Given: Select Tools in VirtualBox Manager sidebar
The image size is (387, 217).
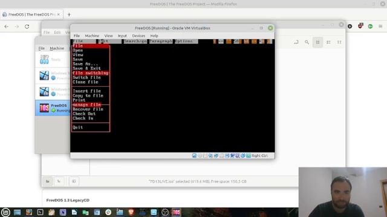Looking at the screenshot, I should (x=53, y=60).
